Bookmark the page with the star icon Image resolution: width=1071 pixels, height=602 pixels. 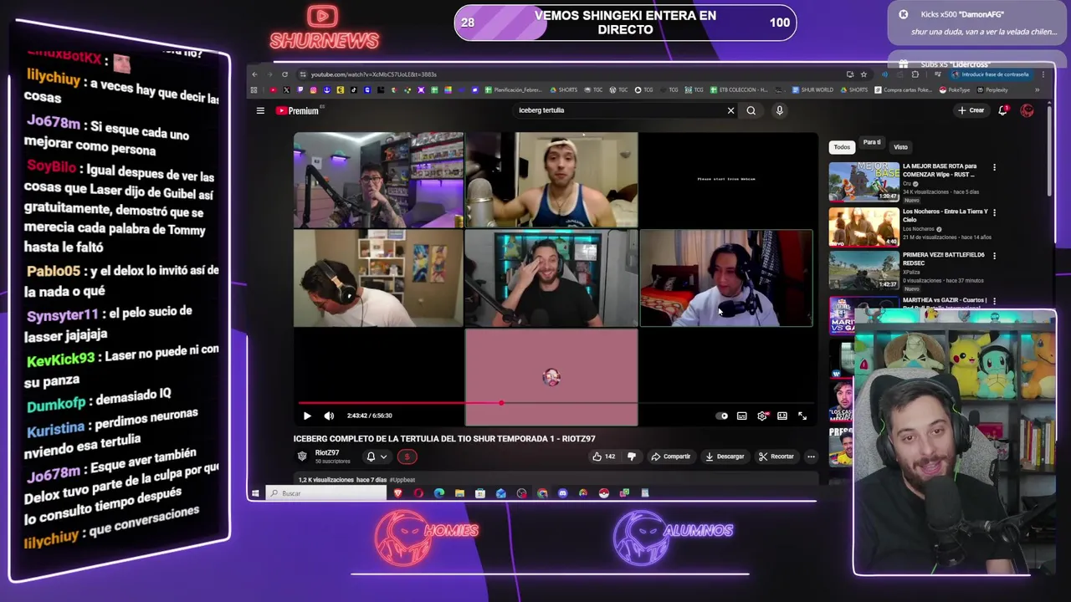pyautogui.click(x=863, y=74)
